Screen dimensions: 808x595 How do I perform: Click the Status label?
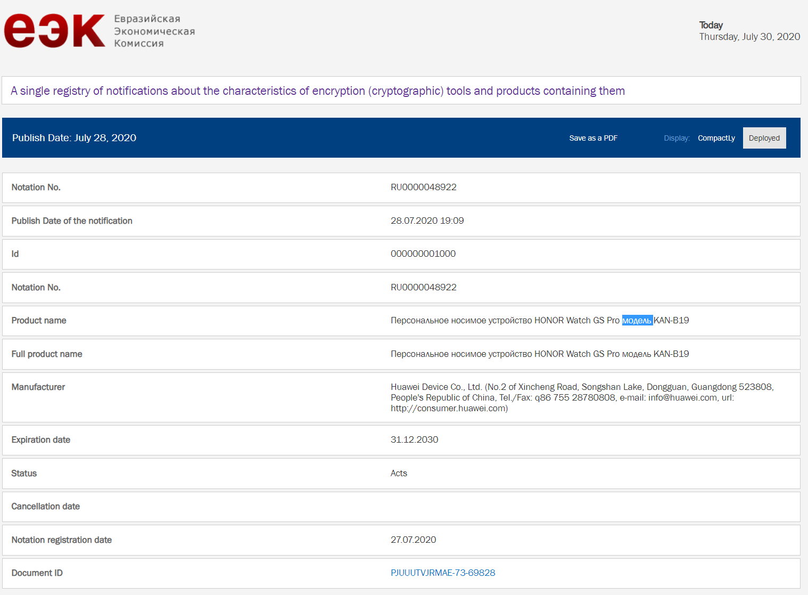[24, 473]
